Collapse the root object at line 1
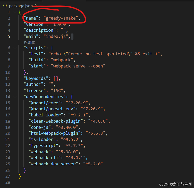This screenshot has width=194, height=188. [x=15, y=12]
